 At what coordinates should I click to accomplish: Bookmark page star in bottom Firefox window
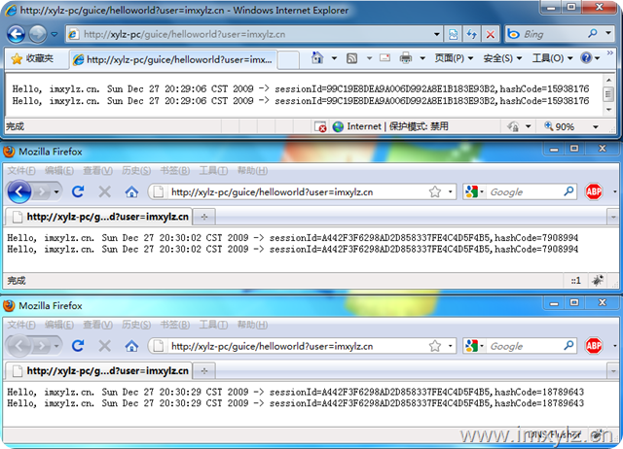[435, 346]
